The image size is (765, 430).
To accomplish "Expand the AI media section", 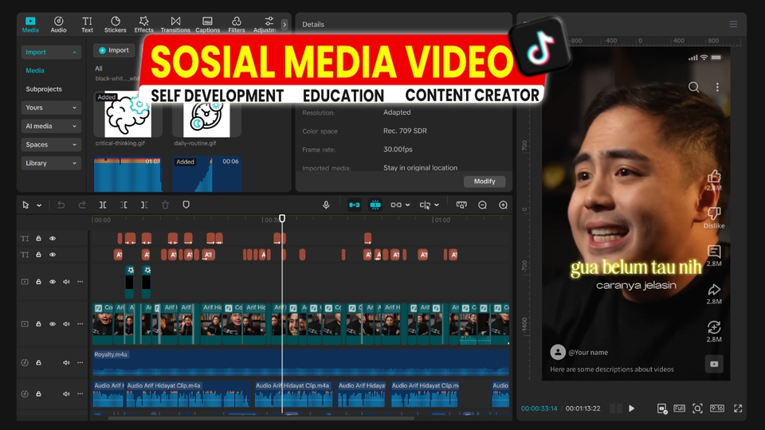I will (51, 127).
